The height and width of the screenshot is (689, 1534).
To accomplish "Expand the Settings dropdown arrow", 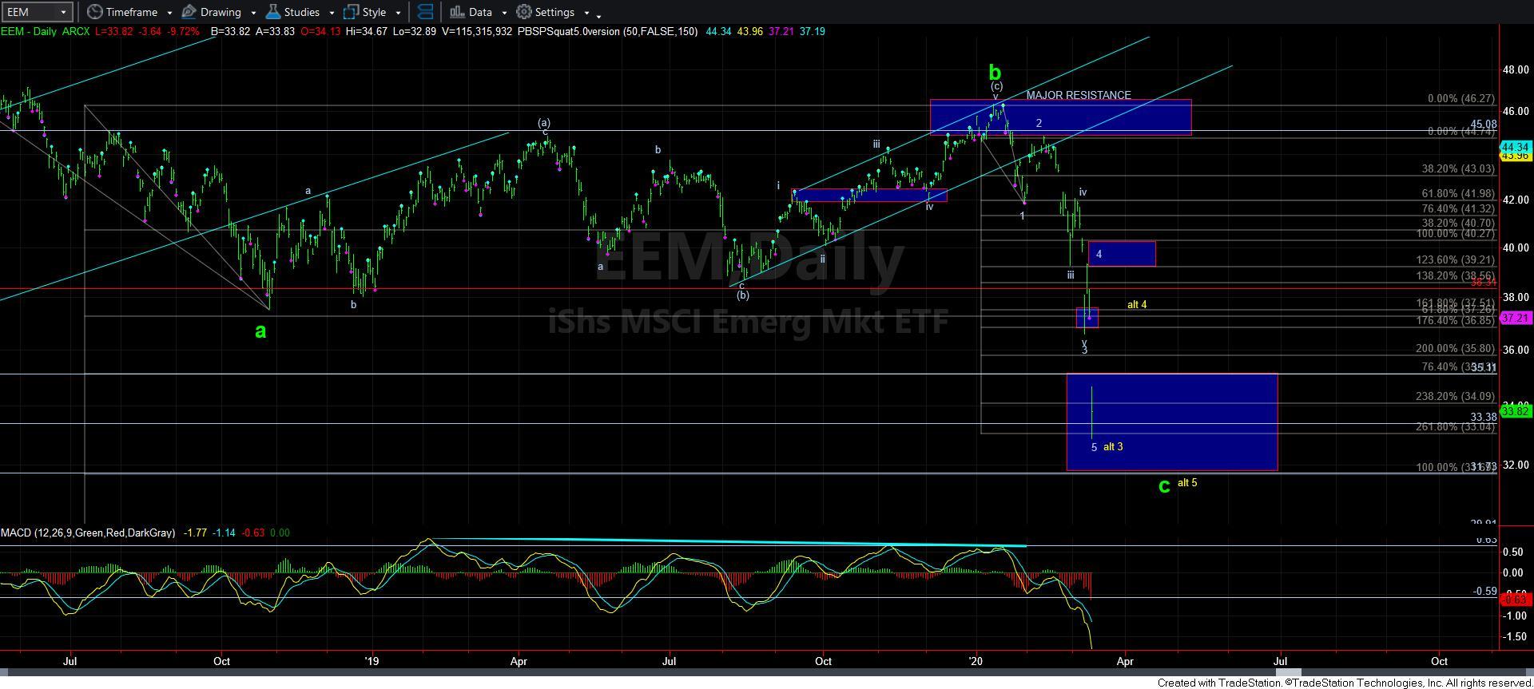I will point(586,13).
